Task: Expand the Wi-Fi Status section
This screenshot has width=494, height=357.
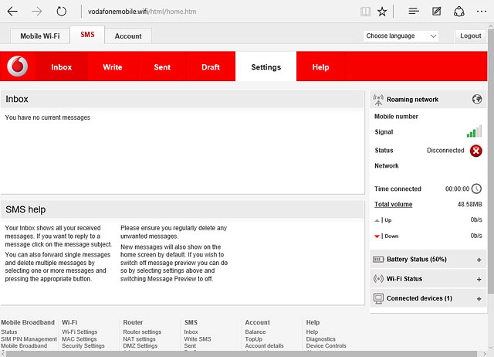Action: pos(479,279)
